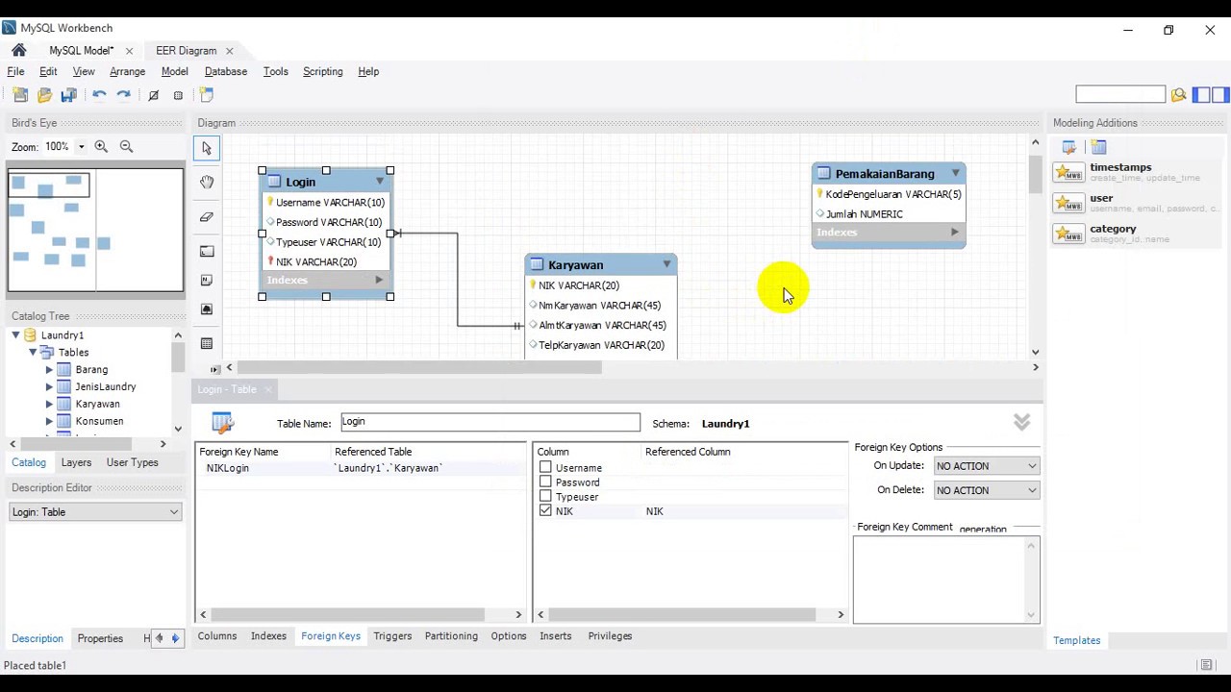
Task: Check the Password column checkbox
Action: (x=545, y=482)
